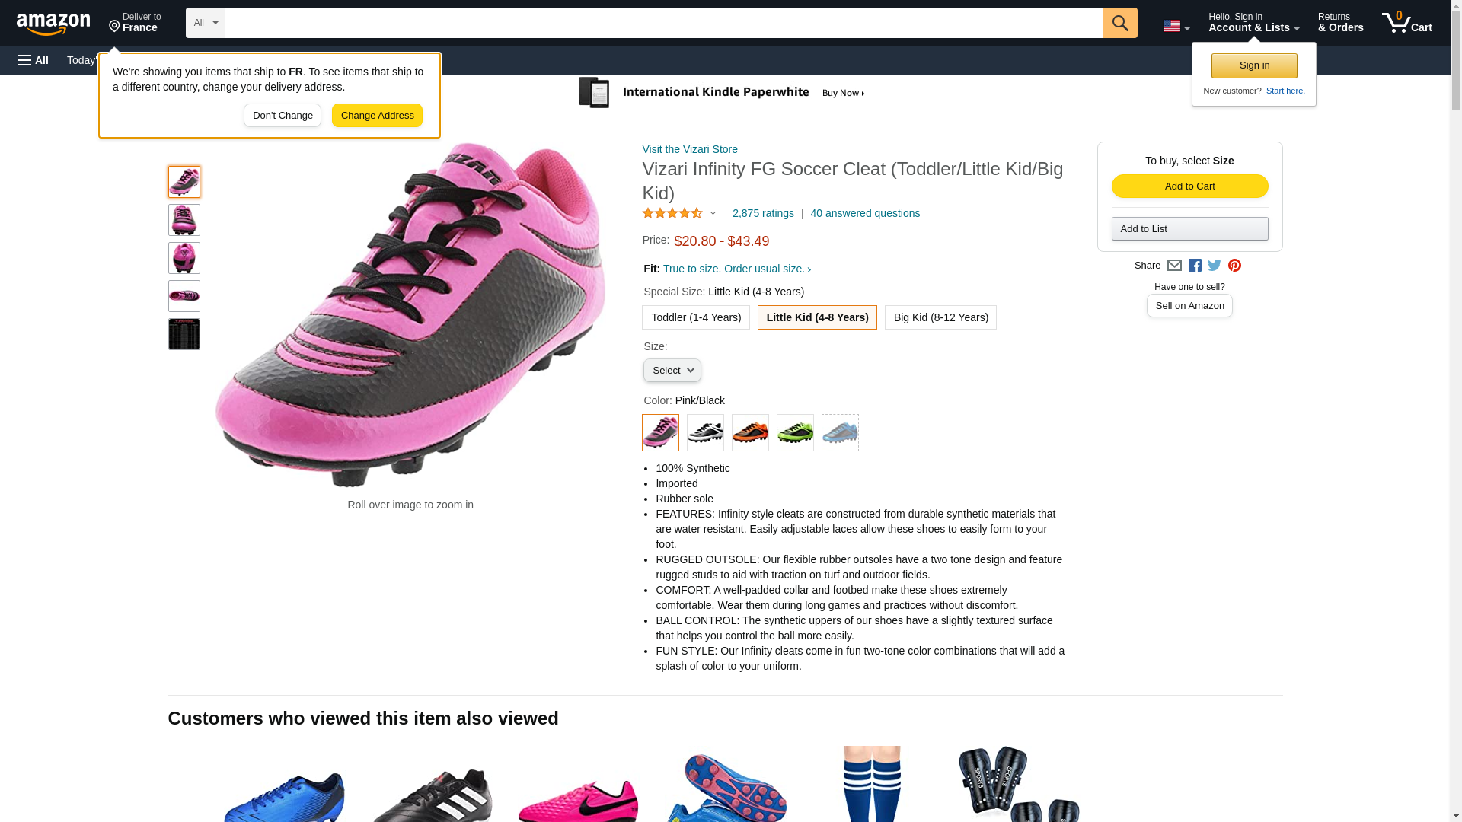Share product via email icon
Image resolution: width=1462 pixels, height=822 pixels.
(x=1173, y=266)
